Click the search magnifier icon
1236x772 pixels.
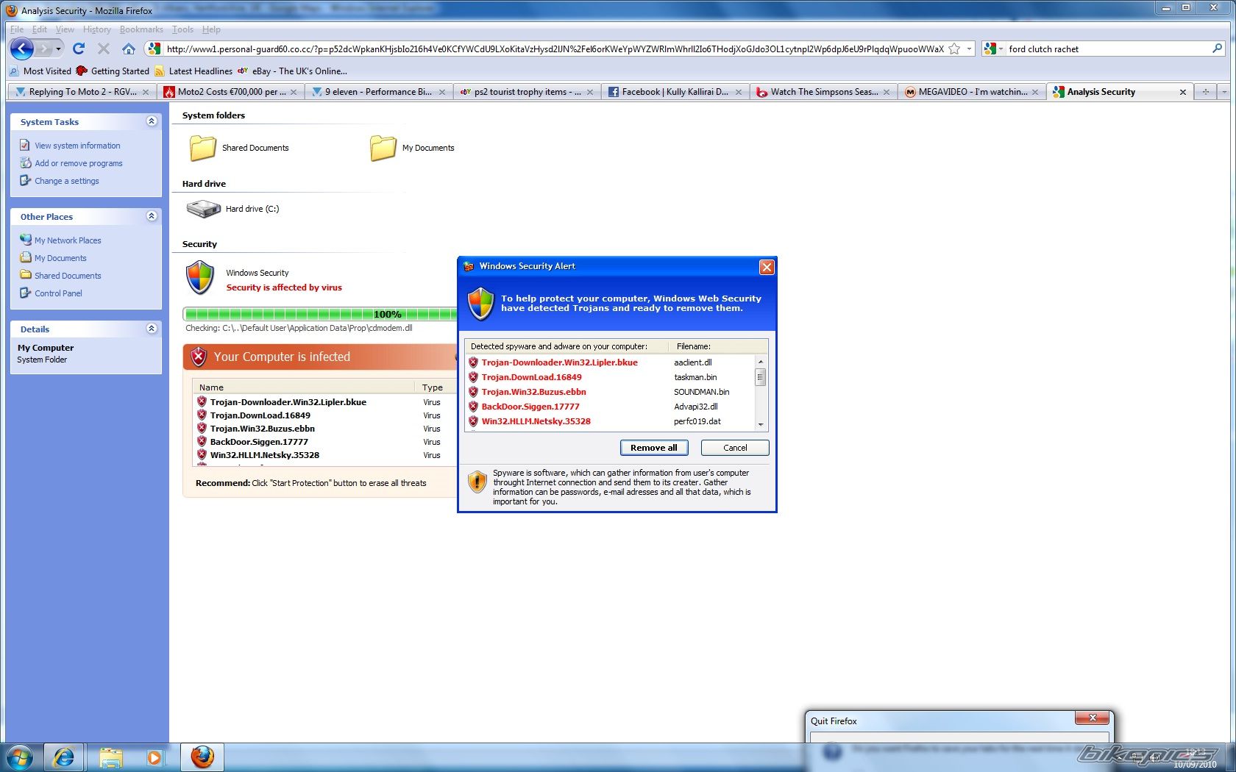pos(1217,49)
